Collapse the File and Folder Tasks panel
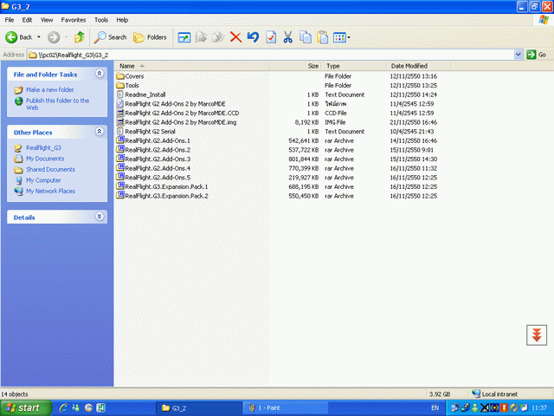 tap(100, 75)
